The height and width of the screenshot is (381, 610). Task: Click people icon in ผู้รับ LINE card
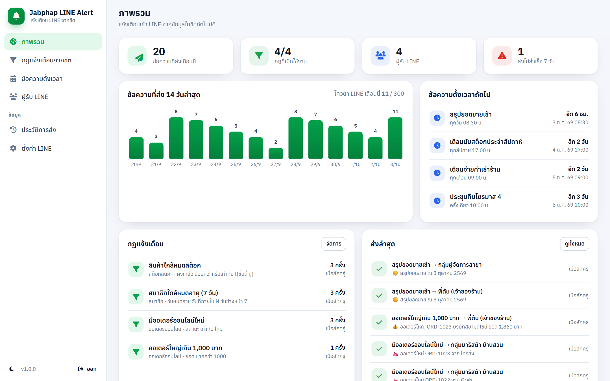380,56
